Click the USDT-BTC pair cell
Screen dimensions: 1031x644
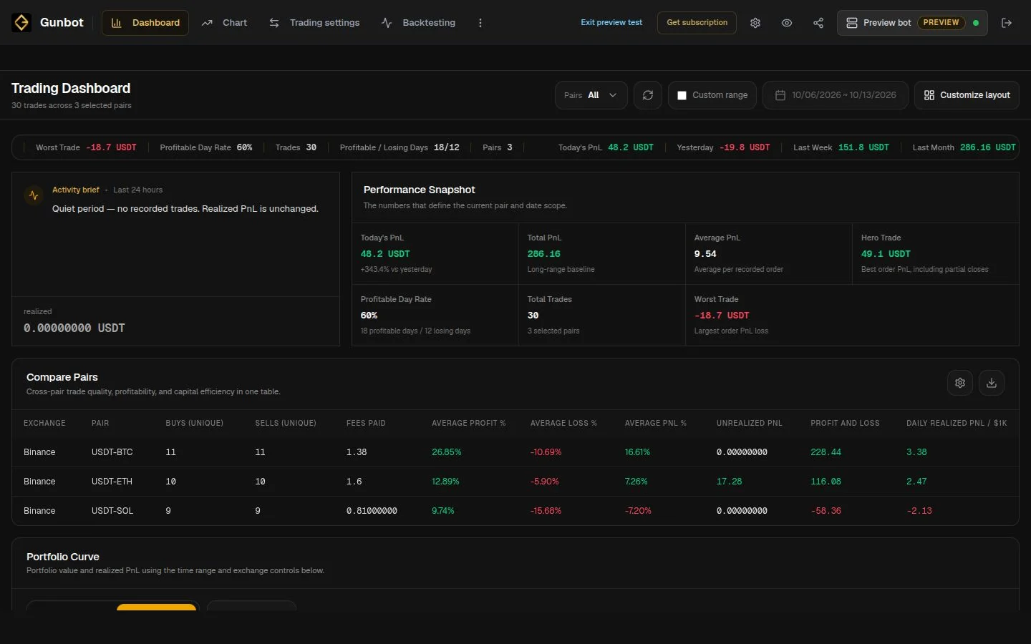(x=112, y=452)
